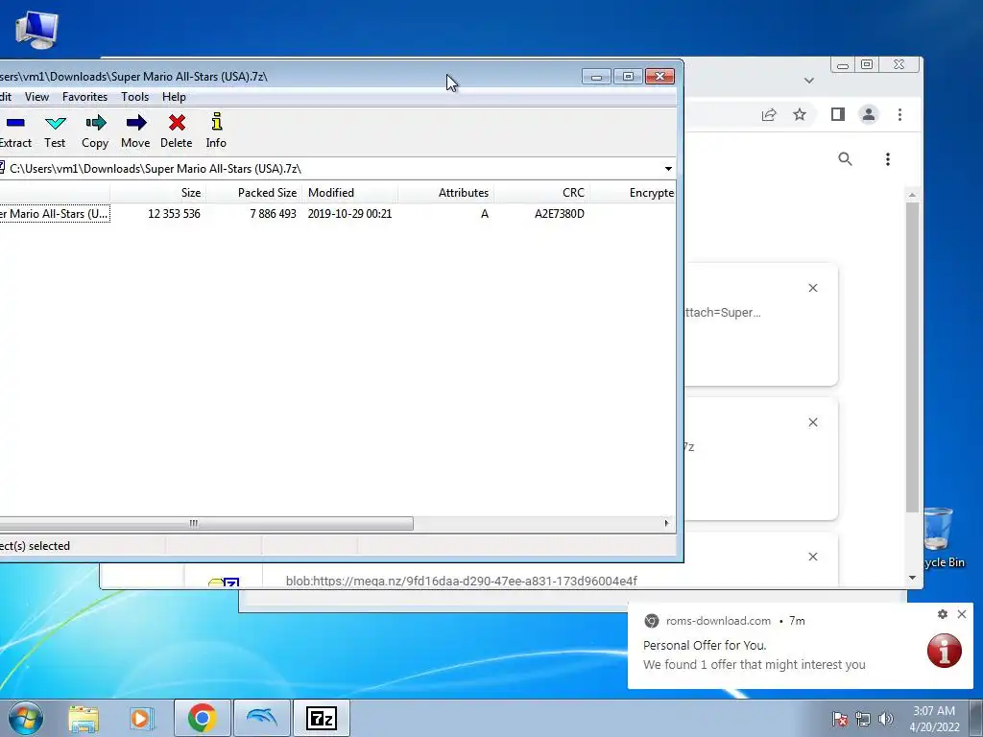Close the roms-download.com notification popup
This screenshot has width=983, height=737.
[962, 614]
